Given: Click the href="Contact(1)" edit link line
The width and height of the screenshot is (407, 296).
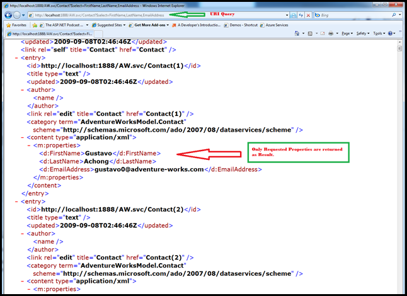Looking at the screenshot, I should (x=110, y=114).
